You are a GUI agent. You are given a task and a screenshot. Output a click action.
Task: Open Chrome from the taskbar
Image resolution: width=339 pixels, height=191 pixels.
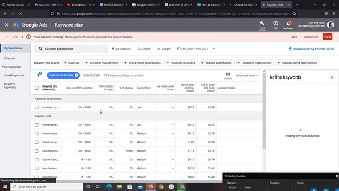pyautogui.click(x=161, y=187)
